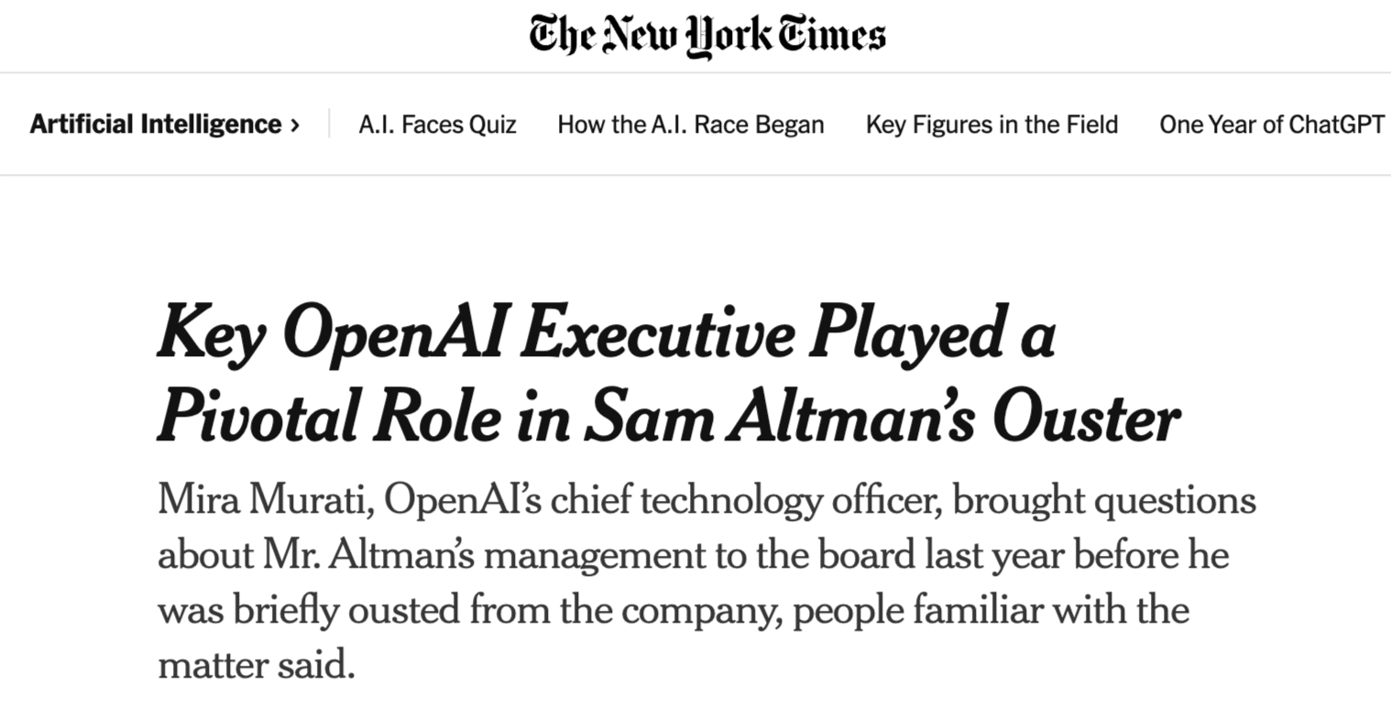Click "Executive" in the headline
Screen dimensions: 1391x728
[658, 334]
